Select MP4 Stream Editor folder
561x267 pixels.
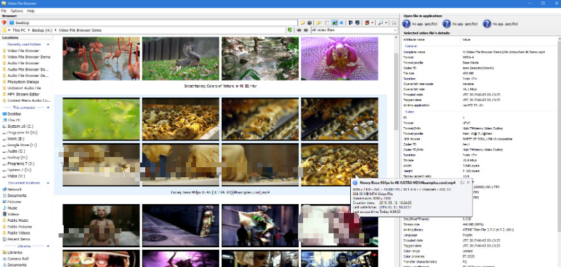[x=21, y=94]
